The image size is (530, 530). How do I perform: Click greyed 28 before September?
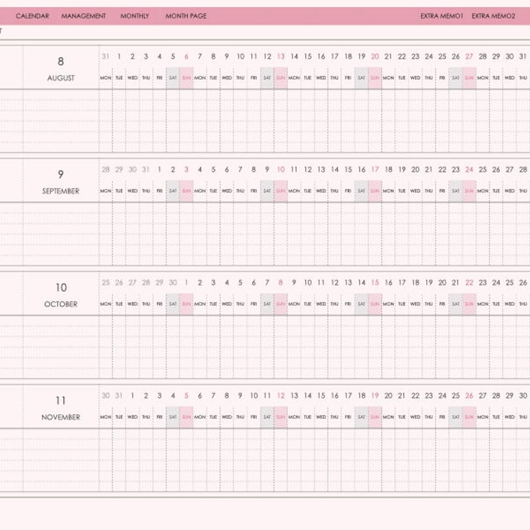coord(105,170)
